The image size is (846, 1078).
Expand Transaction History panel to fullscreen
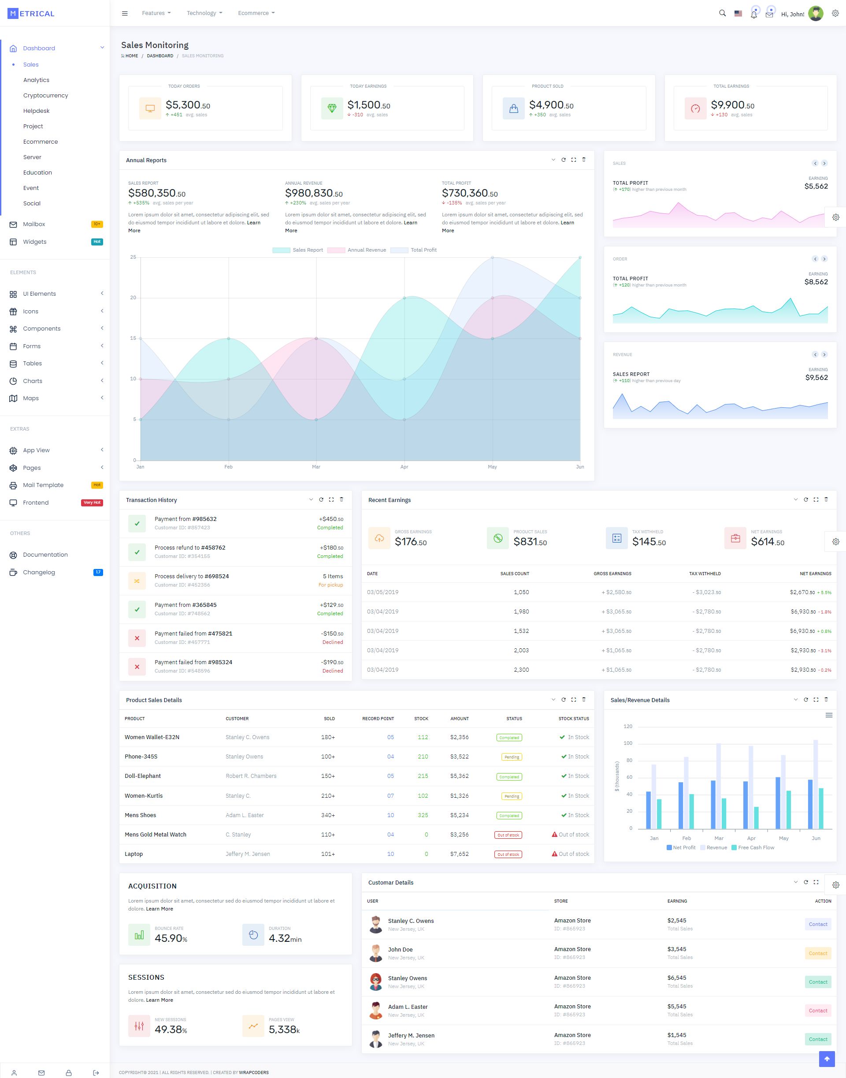pyautogui.click(x=331, y=500)
